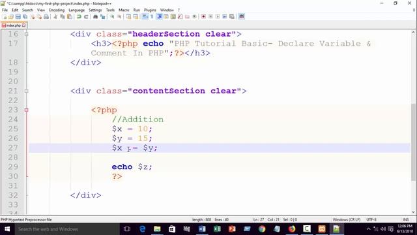Open Microsoft Word from the taskbar
Screen dimensions: 417x235
tap(202, 229)
